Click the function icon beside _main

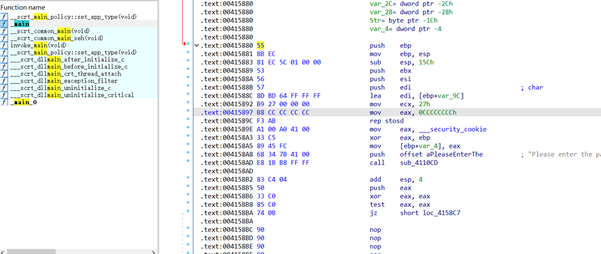pyautogui.click(x=3, y=24)
